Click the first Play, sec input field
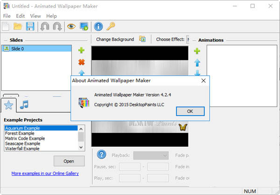Image resolution: width=280 pixels, height=195 pixels. tap(130, 178)
